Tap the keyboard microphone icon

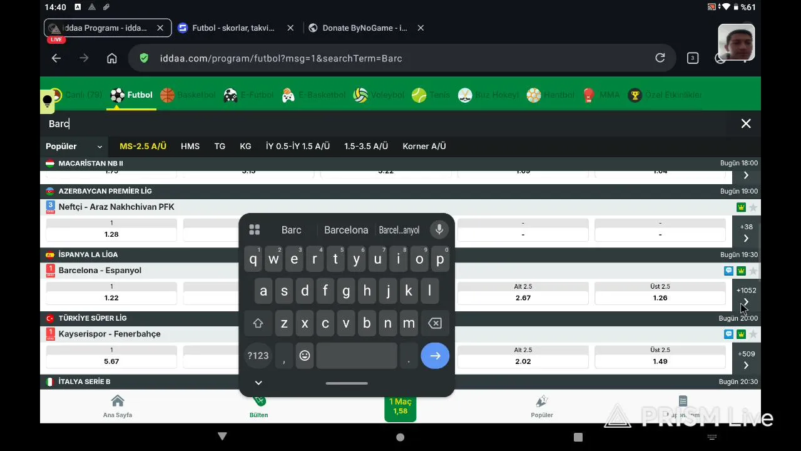click(439, 230)
